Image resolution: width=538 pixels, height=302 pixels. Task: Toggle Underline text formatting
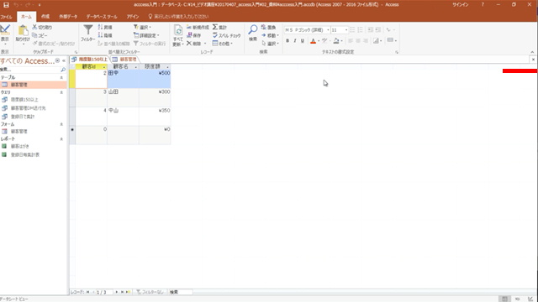point(303,41)
